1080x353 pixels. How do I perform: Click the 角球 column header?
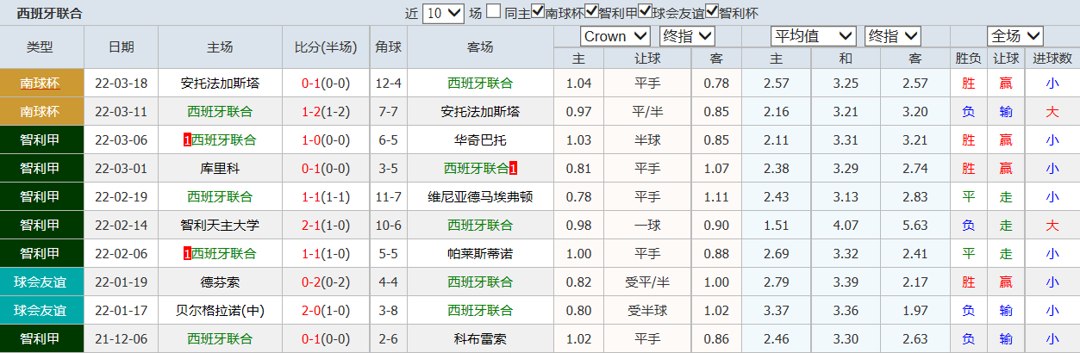(388, 47)
